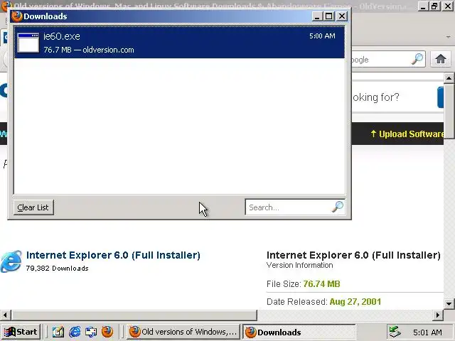The width and height of the screenshot is (455, 341).
Task: Switch to the Downloads taskbar button
Action: (299, 332)
